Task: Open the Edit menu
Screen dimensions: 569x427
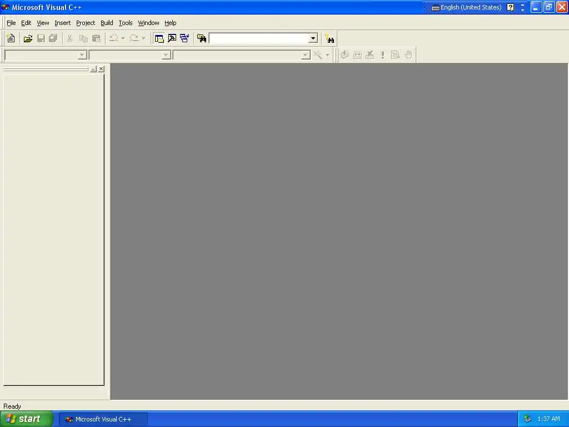Action: point(26,23)
